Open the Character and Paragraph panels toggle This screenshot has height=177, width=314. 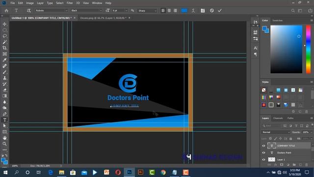click(203, 11)
